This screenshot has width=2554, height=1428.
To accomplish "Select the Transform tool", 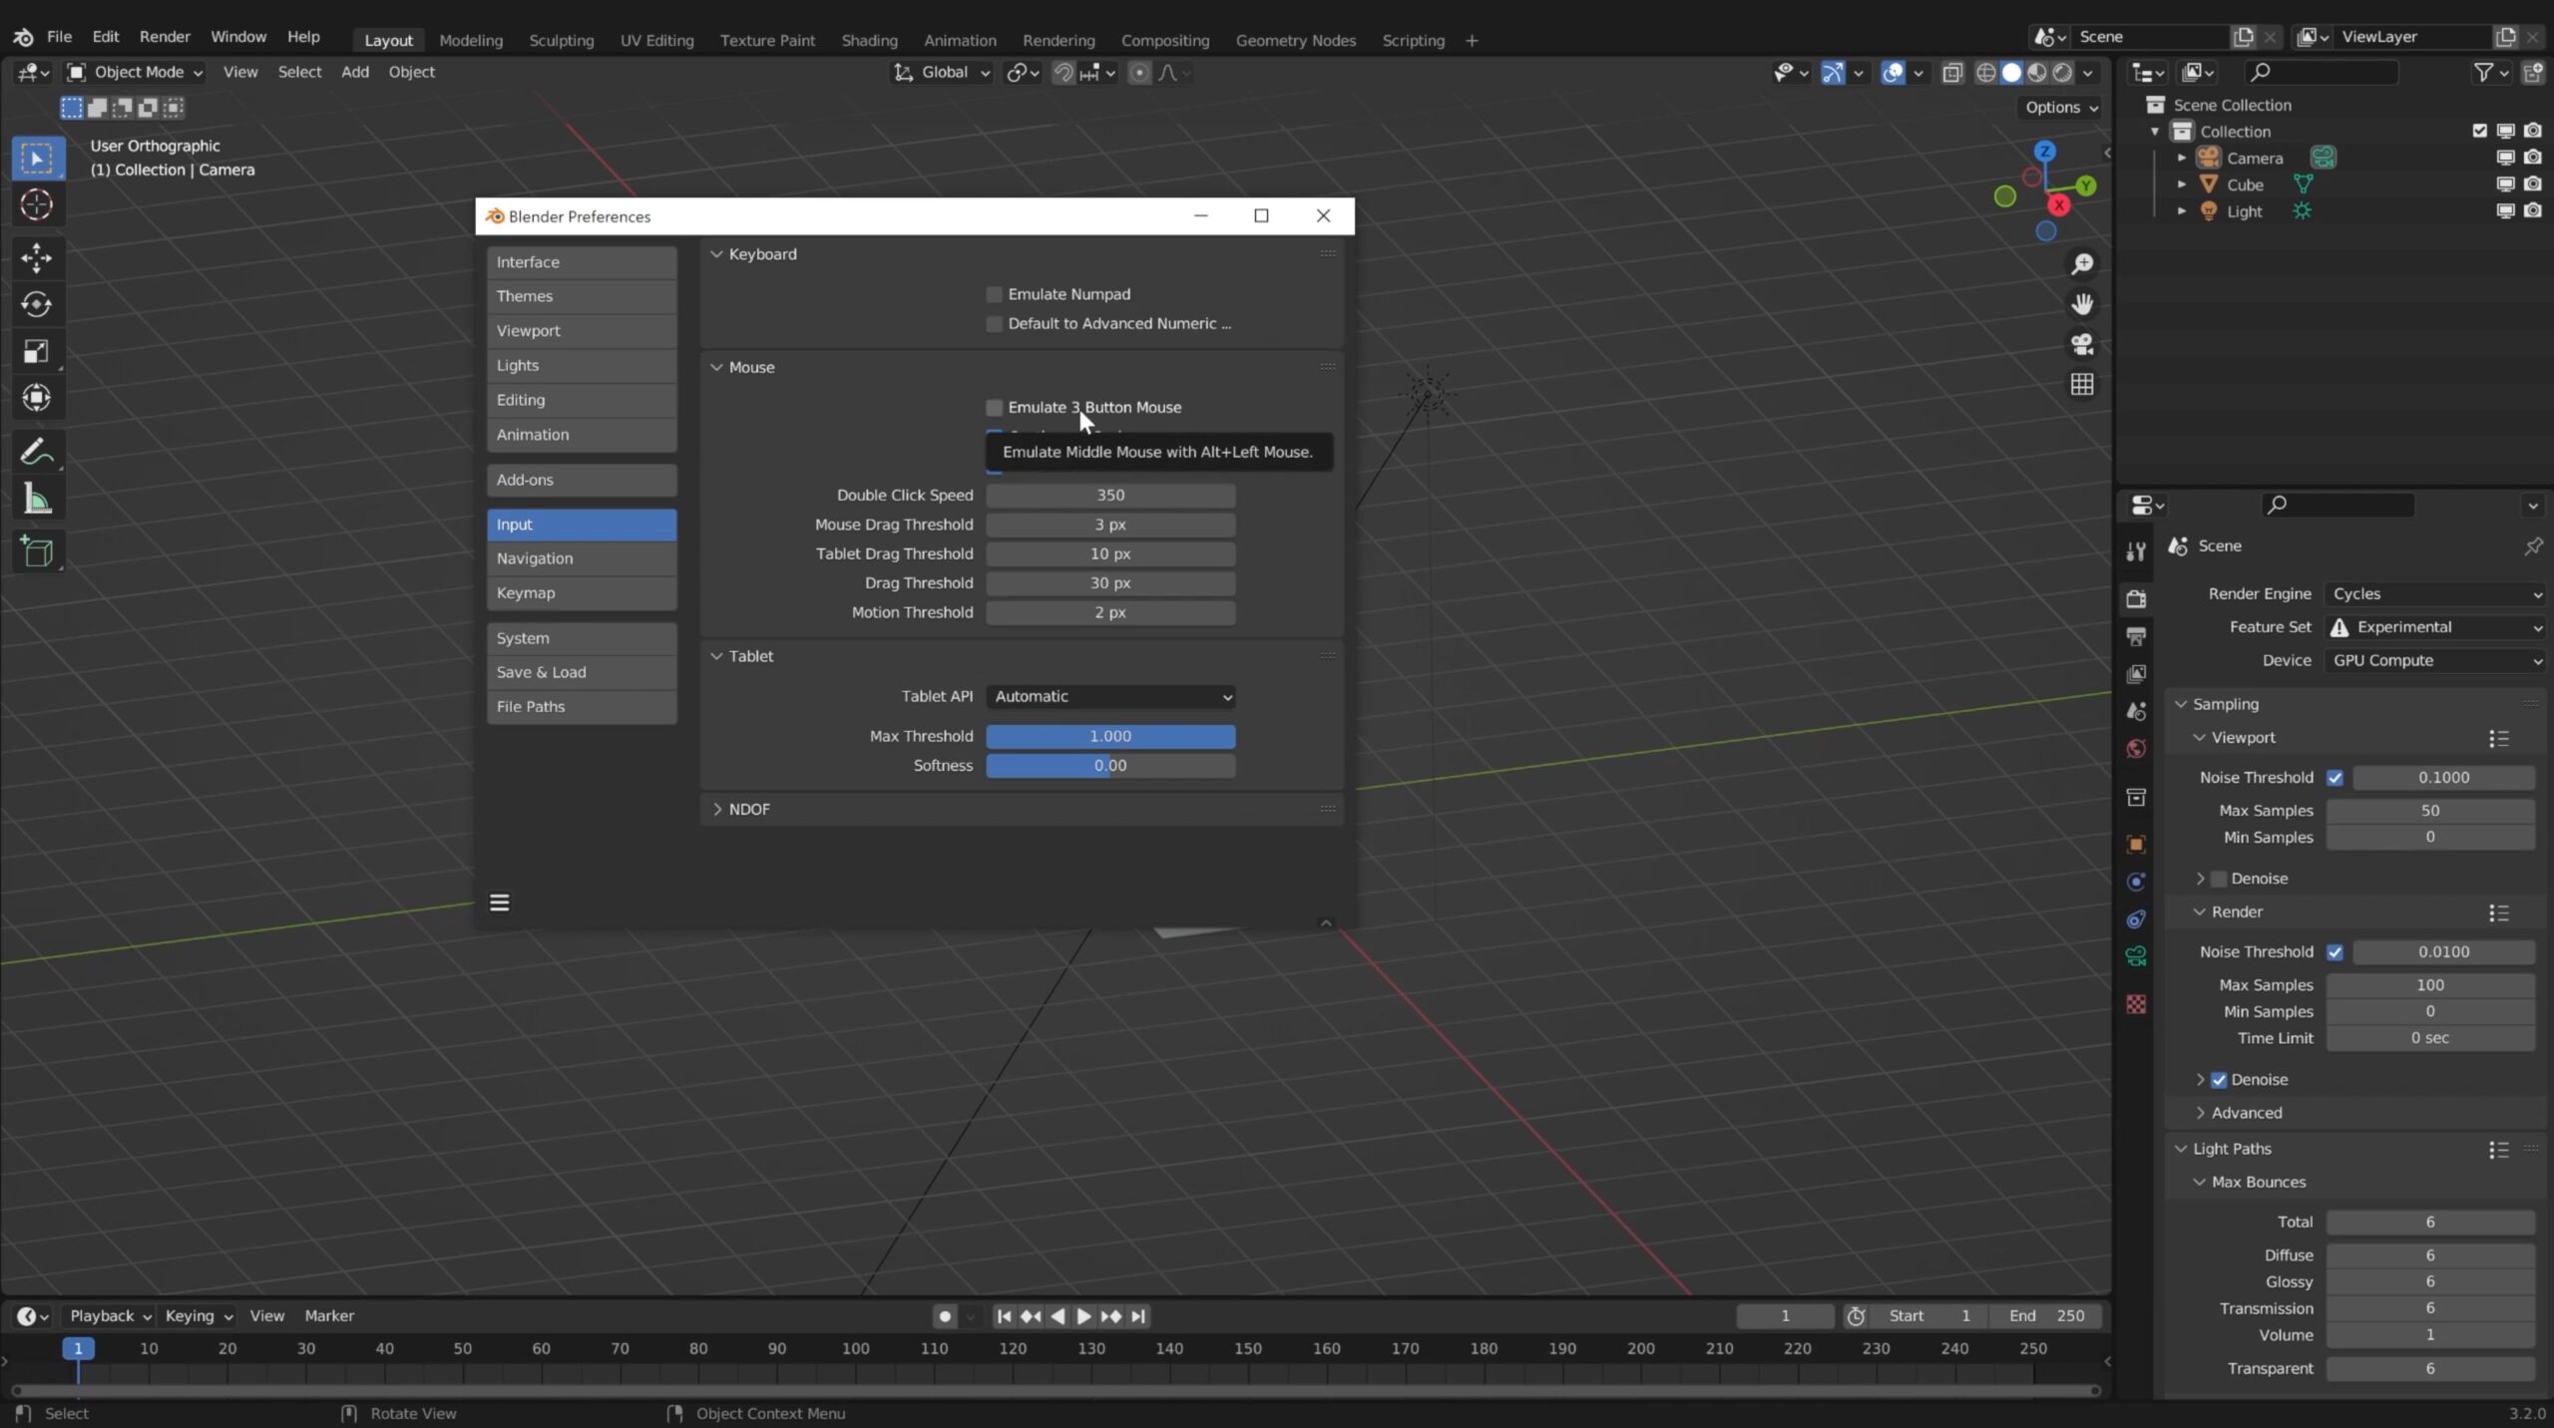I will (x=37, y=398).
